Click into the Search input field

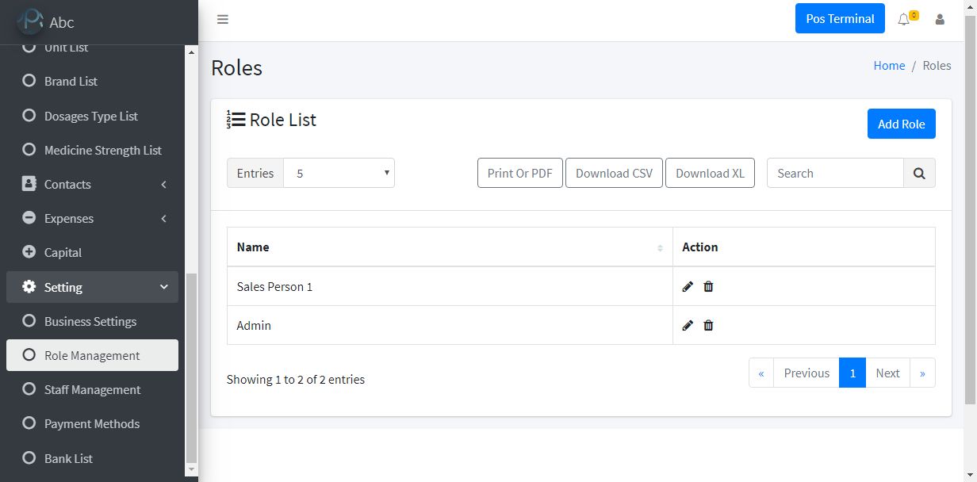(834, 174)
